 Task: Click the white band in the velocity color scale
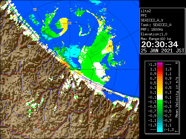tap(160, 97)
